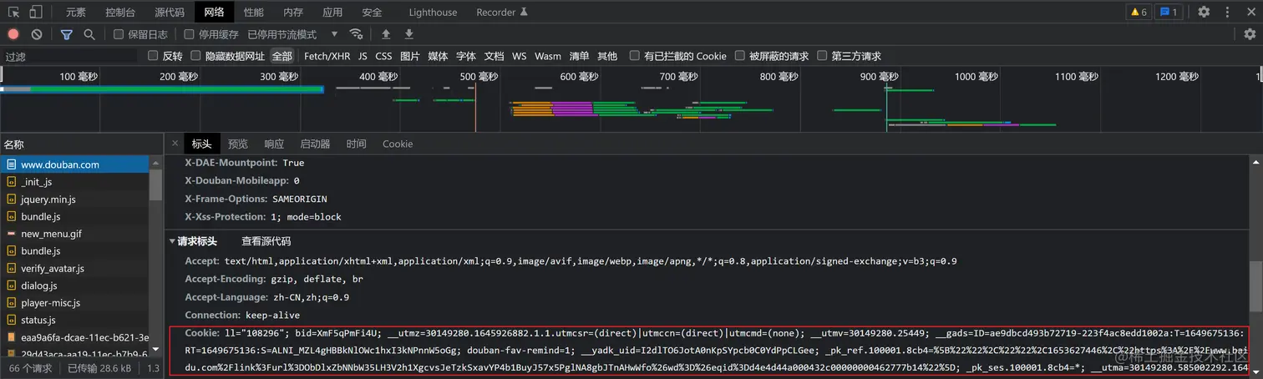Tick the 隐藏数据网址 checkbox
Viewport: 1263px width, 379px height.
pyautogui.click(x=196, y=56)
